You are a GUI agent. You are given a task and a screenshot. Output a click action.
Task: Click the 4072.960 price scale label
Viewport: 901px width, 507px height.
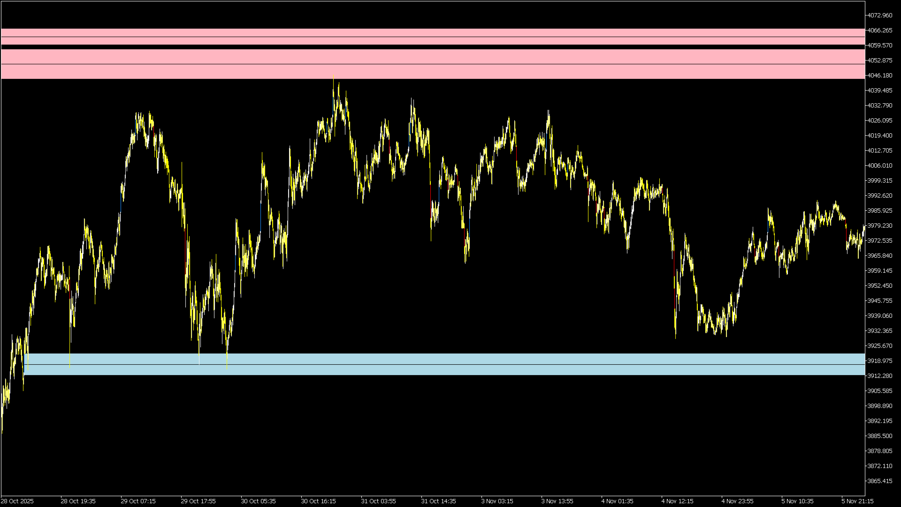(879, 15)
